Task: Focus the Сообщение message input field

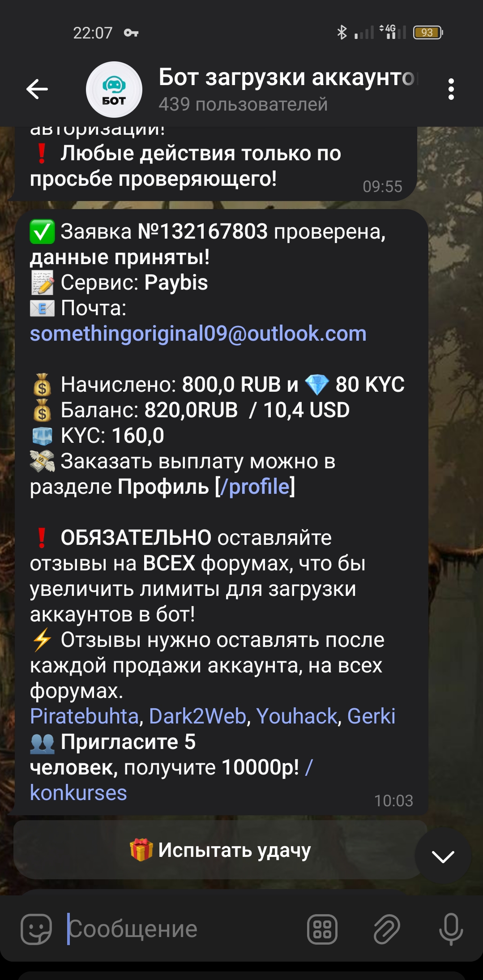Action: pyautogui.click(x=179, y=929)
